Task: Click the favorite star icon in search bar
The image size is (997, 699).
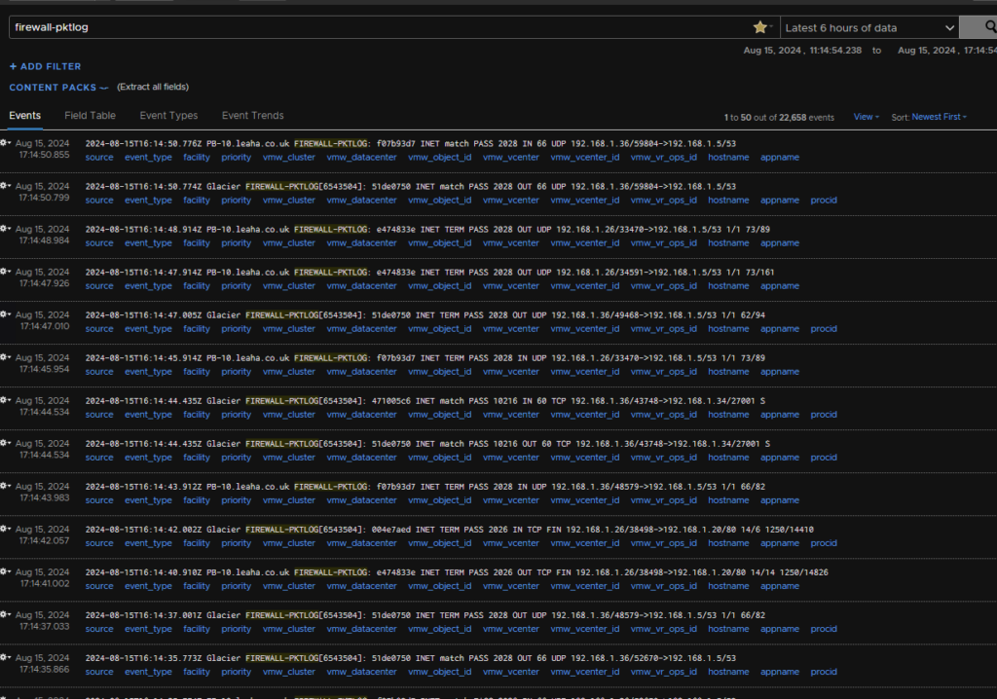Action: click(x=759, y=26)
